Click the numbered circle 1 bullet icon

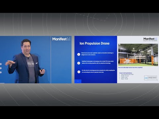pyautogui.click(x=79, y=54)
